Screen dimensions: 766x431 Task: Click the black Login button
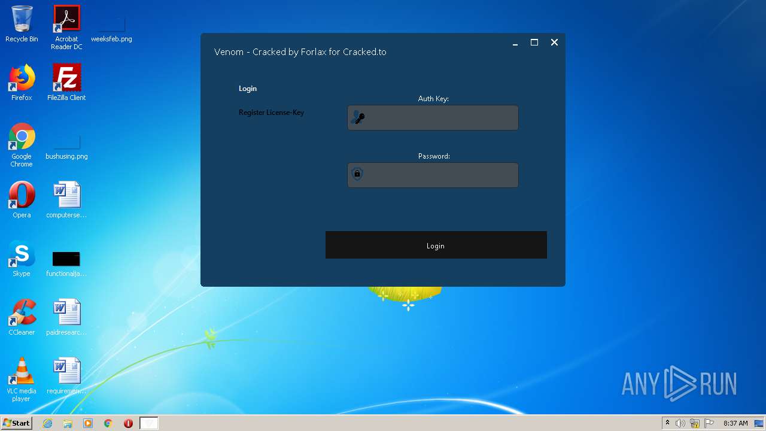pyautogui.click(x=436, y=245)
